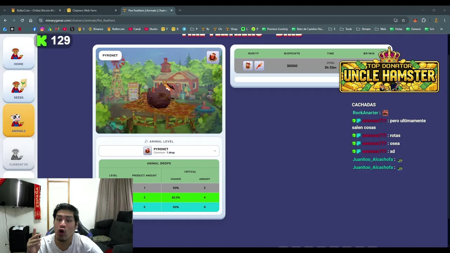Open the Shop bookmark
The width and height of the screenshot is (450, 253).
pos(231,29)
